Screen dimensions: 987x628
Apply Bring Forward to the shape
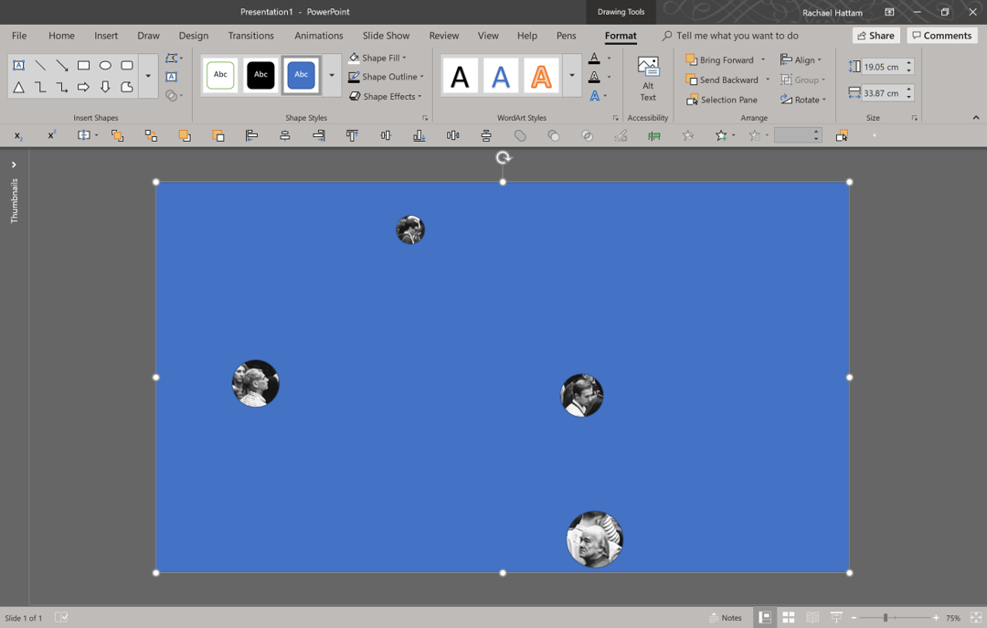(x=720, y=59)
